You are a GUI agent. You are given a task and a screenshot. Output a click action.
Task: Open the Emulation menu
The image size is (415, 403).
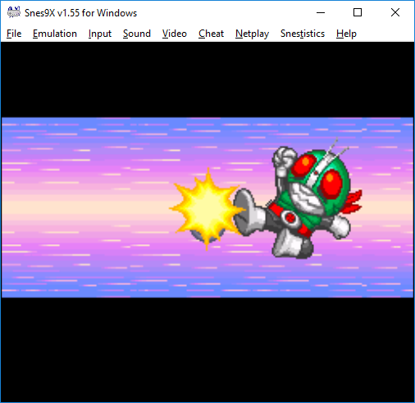(x=55, y=34)
